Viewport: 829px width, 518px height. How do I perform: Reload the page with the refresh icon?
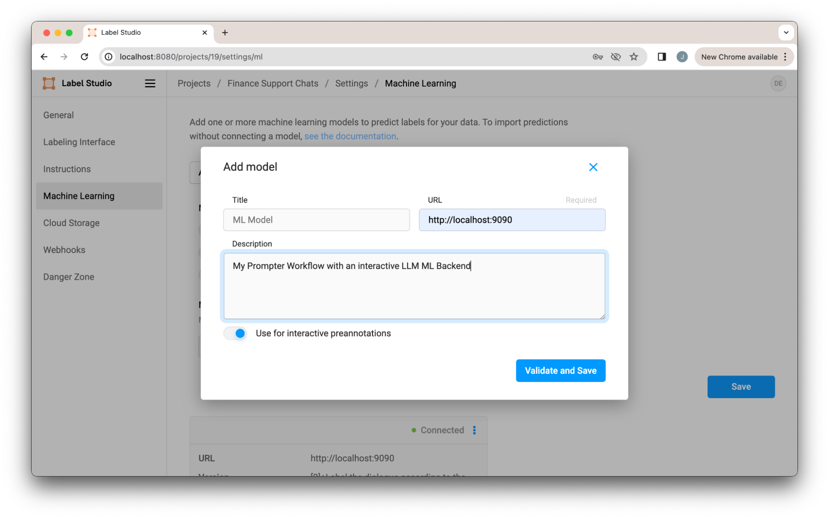[x=85, y=57]
